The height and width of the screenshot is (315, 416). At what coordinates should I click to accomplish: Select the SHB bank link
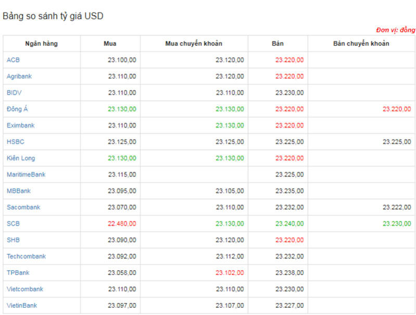coord(14,240)
